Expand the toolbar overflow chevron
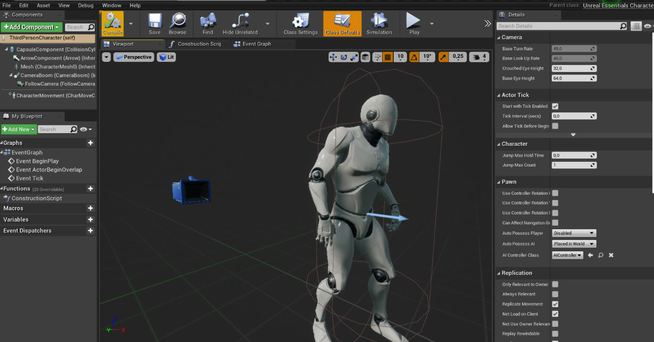The height and width of the screenshot is (342, 654). [488, 24]
